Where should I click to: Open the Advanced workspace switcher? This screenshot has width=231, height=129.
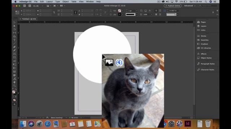190,6
